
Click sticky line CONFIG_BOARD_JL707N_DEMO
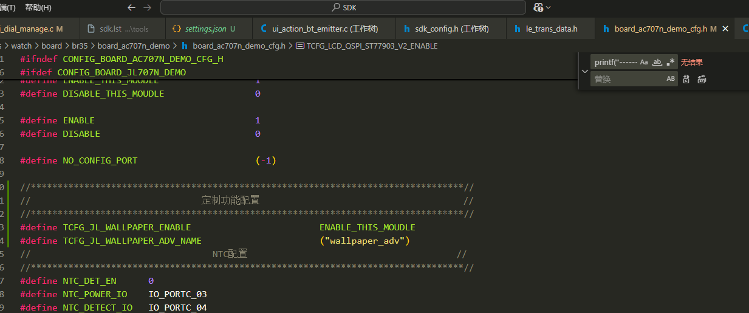[121, 72]
